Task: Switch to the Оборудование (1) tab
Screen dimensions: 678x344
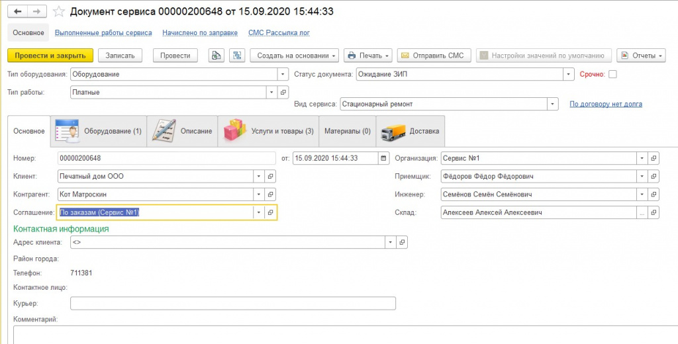Action: coord(99,132)
